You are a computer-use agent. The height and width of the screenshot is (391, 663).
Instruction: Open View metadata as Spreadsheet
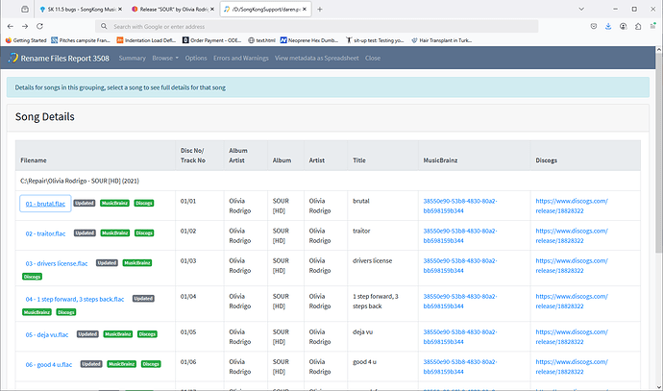(x=317, y=58)
